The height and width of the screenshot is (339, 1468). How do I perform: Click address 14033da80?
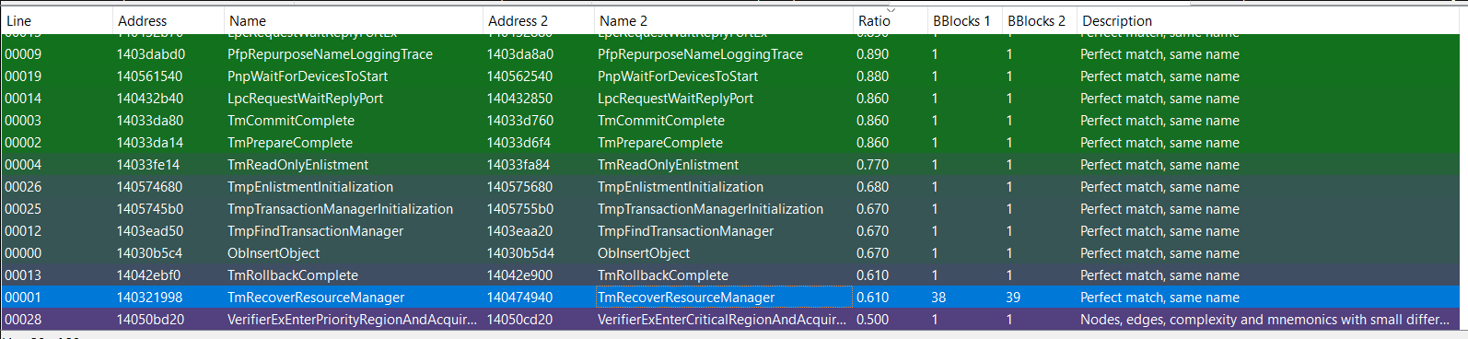[149, 121]
